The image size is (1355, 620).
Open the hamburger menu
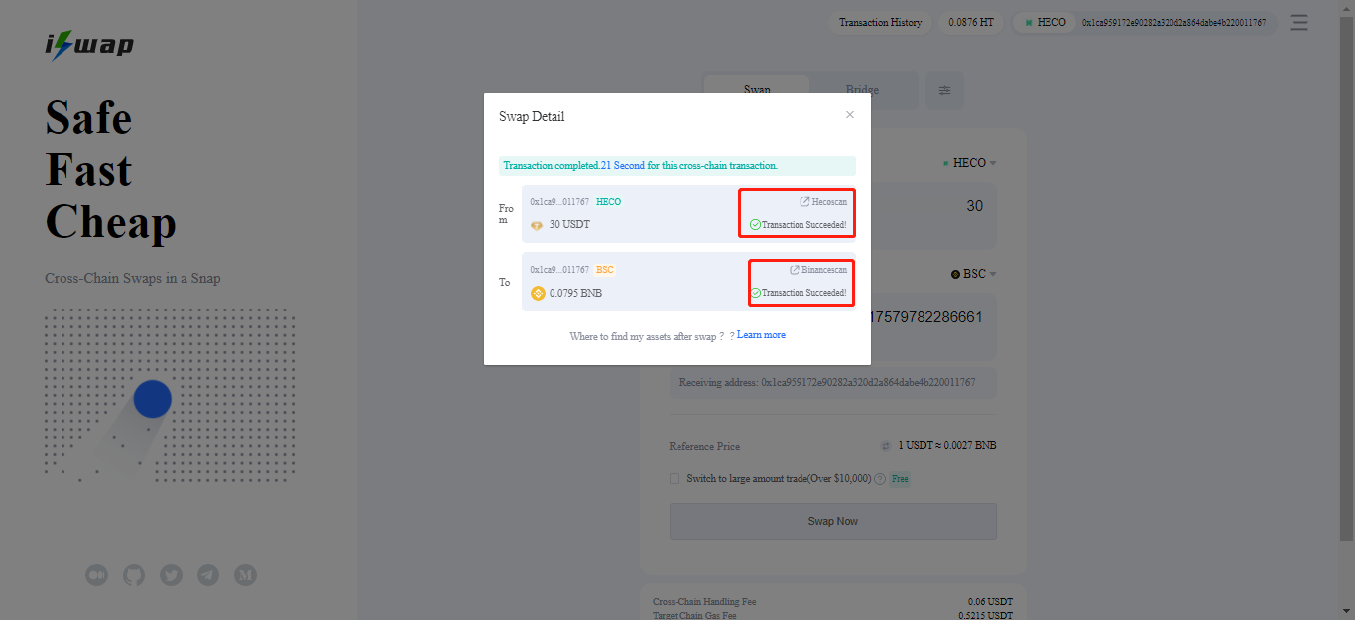(x=1298, y=22)
